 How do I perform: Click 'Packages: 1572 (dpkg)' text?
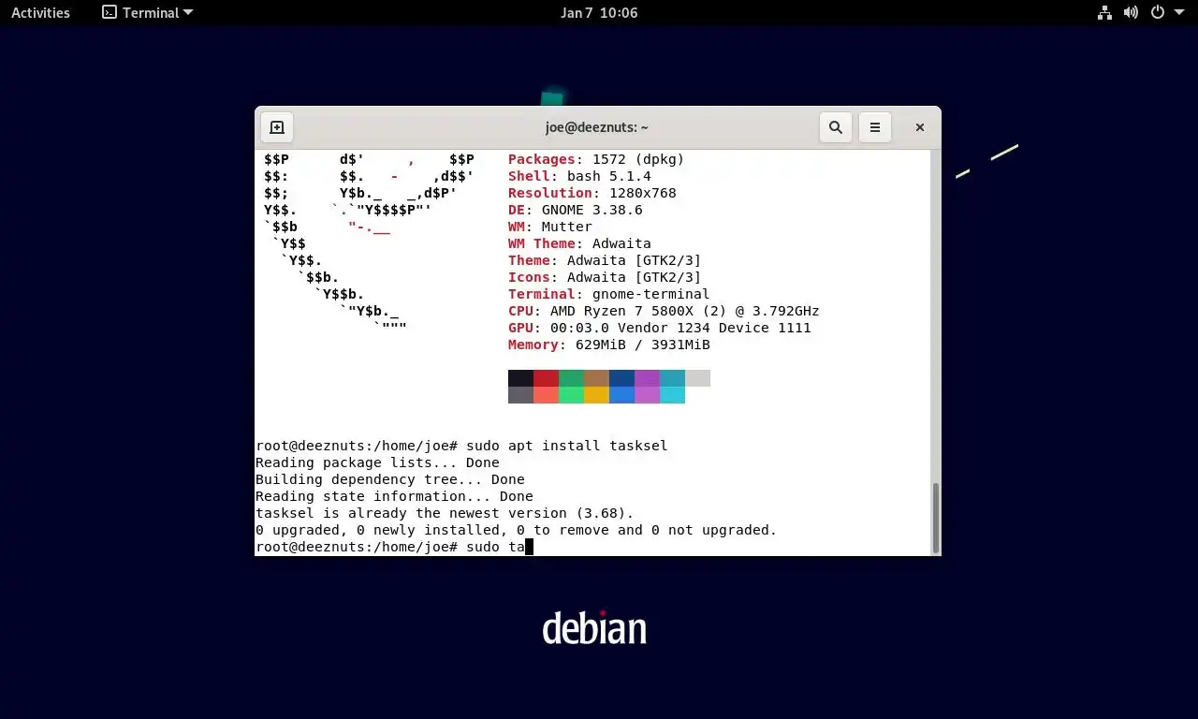pos(596,159)
